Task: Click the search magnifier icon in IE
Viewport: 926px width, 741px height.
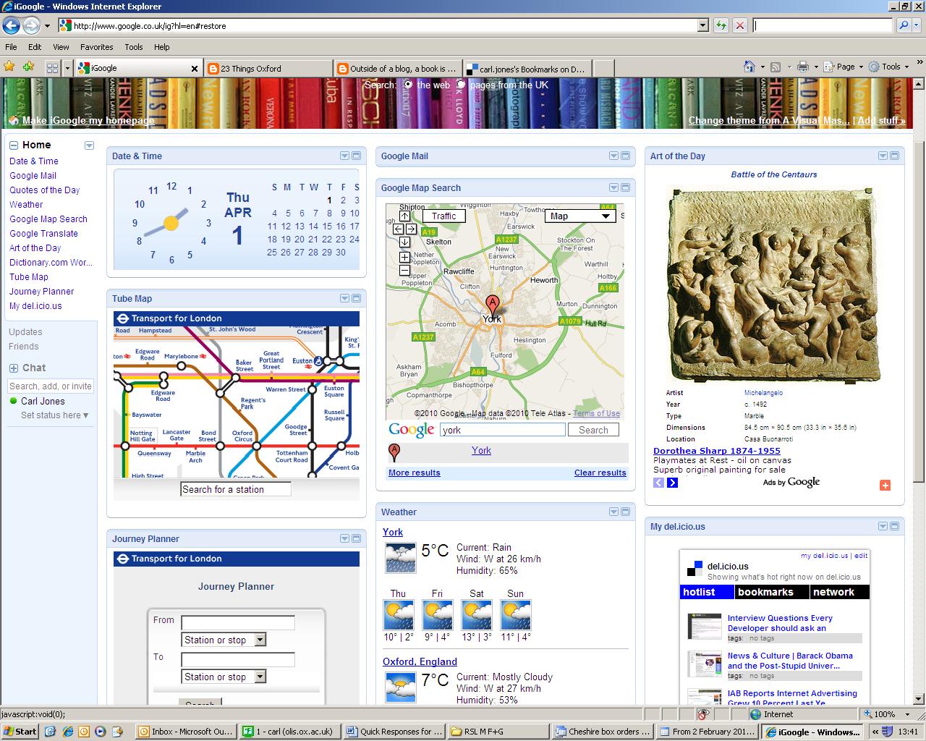Action: click(x=904, y=25)
